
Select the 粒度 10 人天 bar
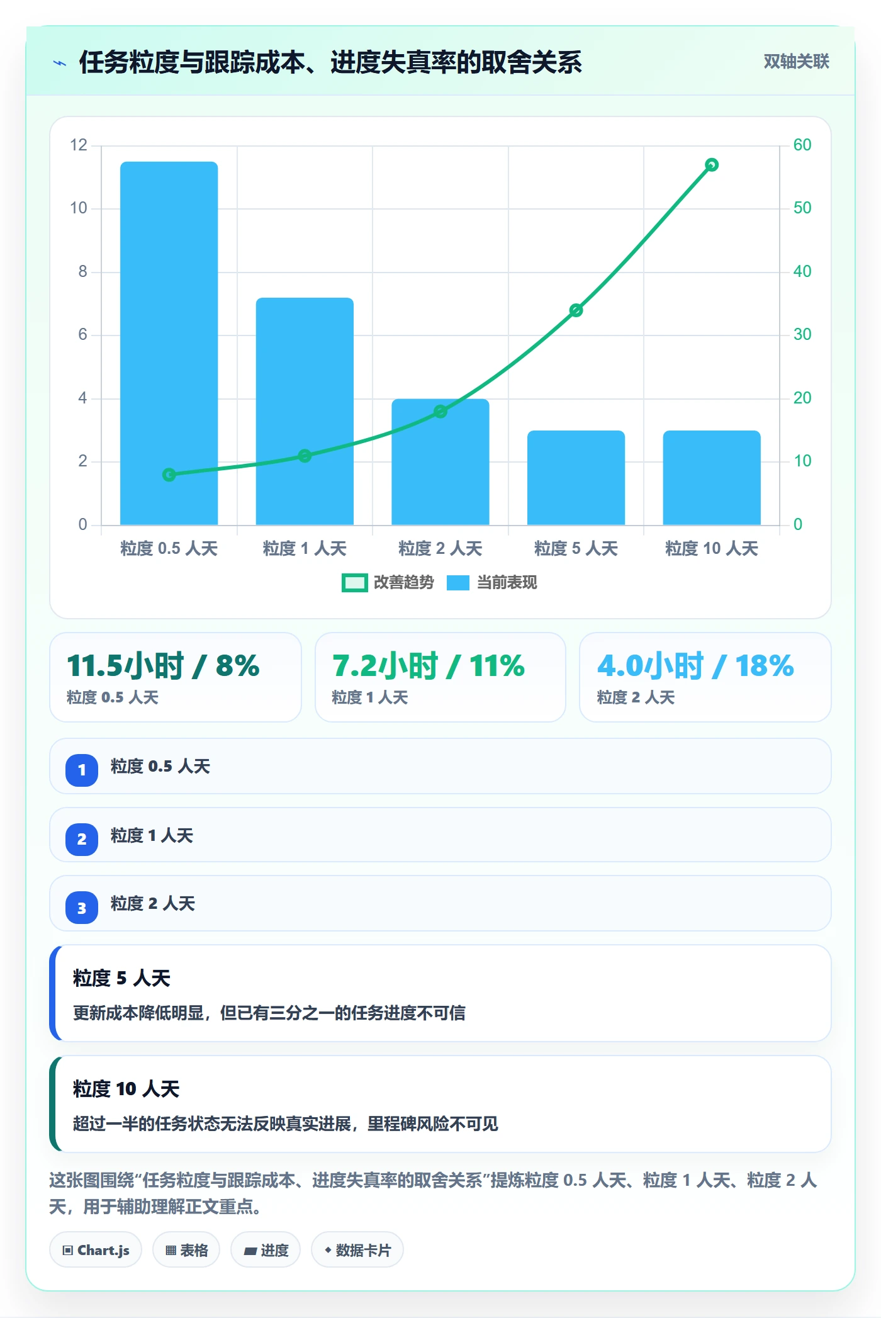[x=712, y=478]
